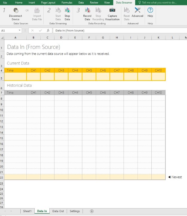
Task: Click the Tell me search box
Action: tap(159, 2)
